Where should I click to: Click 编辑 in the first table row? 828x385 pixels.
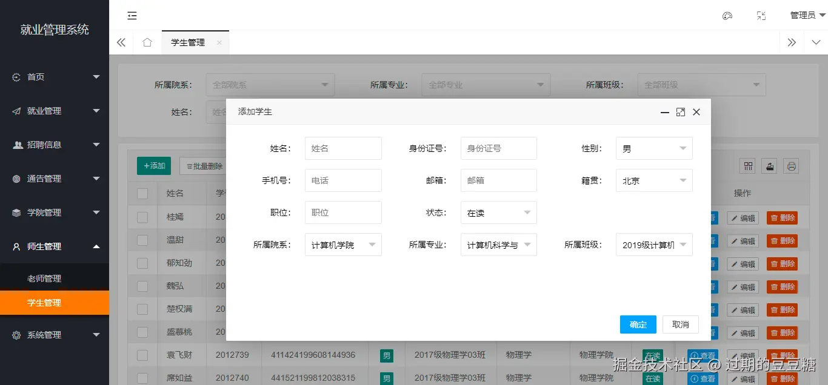743,218
